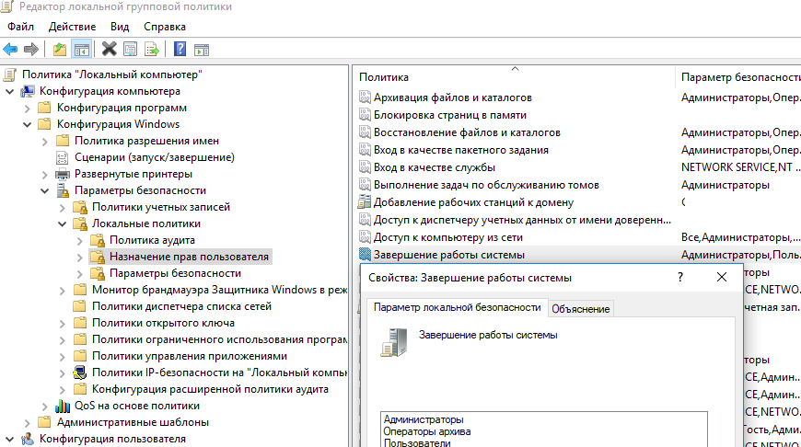Open Properties from the toolbar icon
The width and height of the screenshot is (801, 447).
click(x=131, y=49)
